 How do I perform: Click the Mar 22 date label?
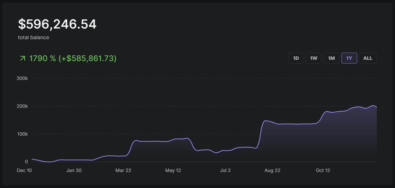[x=123, y=170]
